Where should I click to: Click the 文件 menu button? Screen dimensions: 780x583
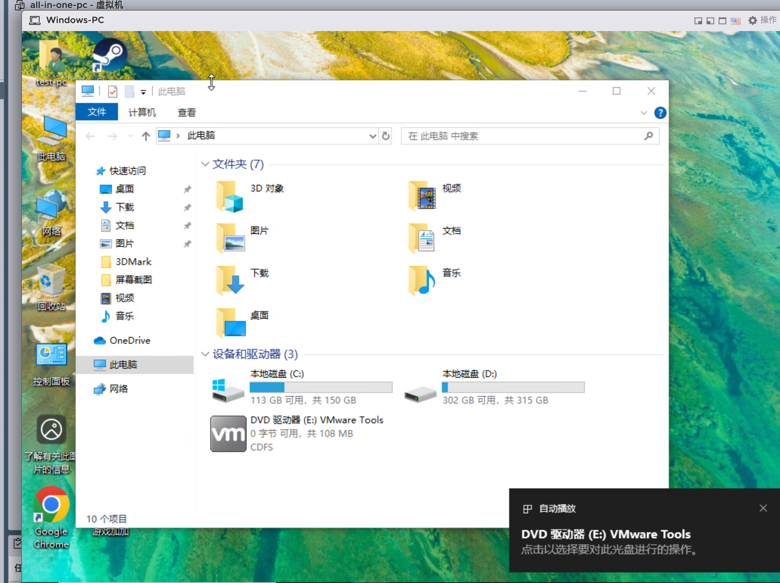click(x=97, y=112)
